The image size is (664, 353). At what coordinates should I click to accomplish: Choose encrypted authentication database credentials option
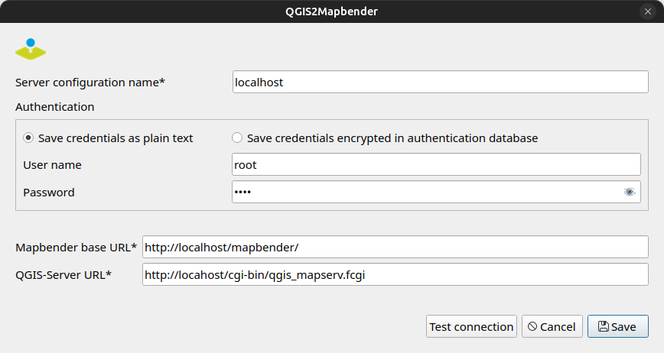click(x=237, y=138)
